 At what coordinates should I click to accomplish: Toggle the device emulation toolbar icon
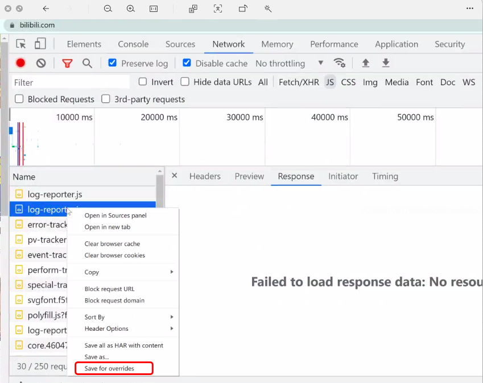[40, 44]
